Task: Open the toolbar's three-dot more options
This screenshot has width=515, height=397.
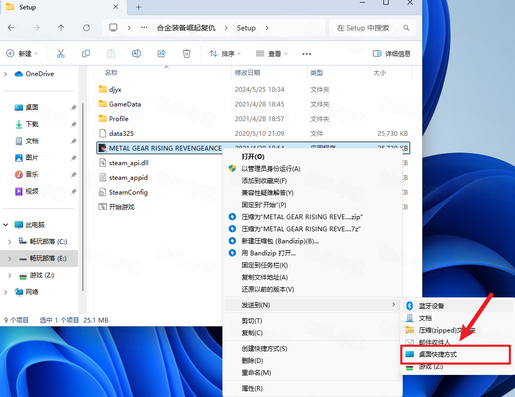Action: (307, 54)
